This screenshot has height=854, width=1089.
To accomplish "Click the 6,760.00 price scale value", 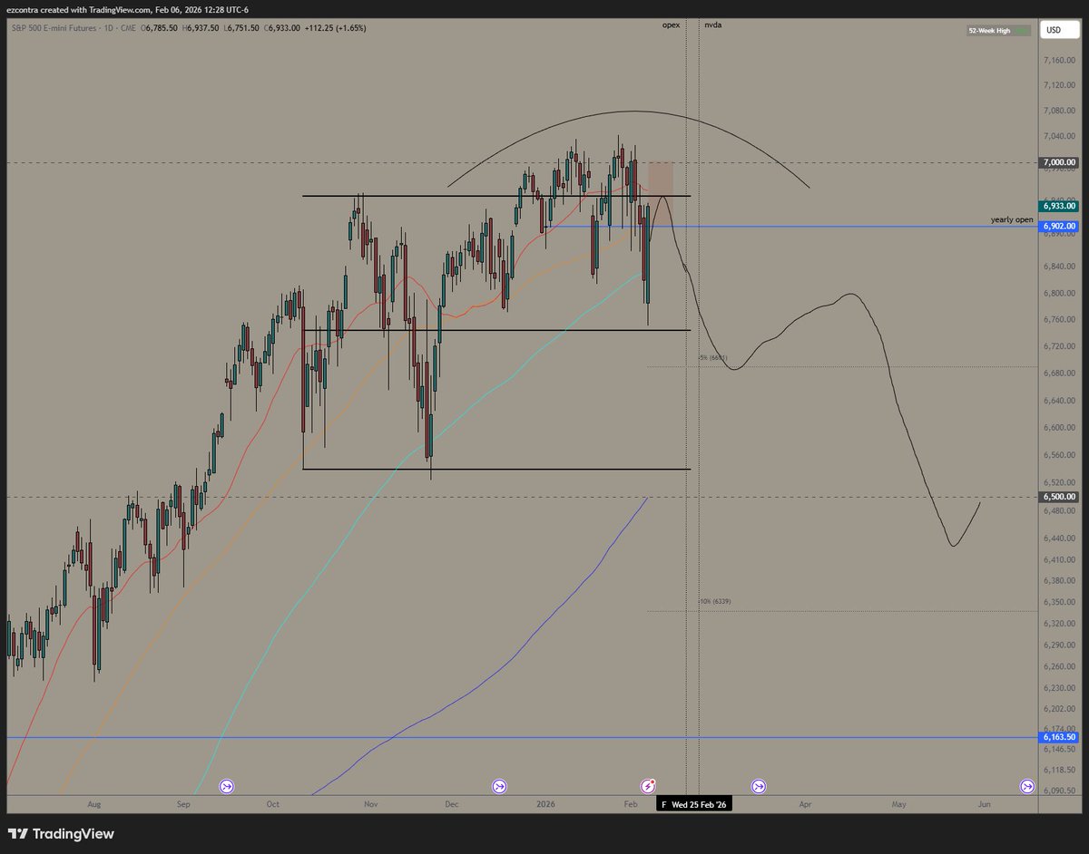I will pyautogui.click(x=1058, y=319).
